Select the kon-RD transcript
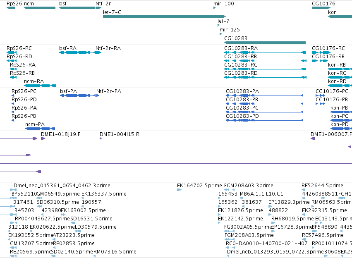 tap(340, 86)
